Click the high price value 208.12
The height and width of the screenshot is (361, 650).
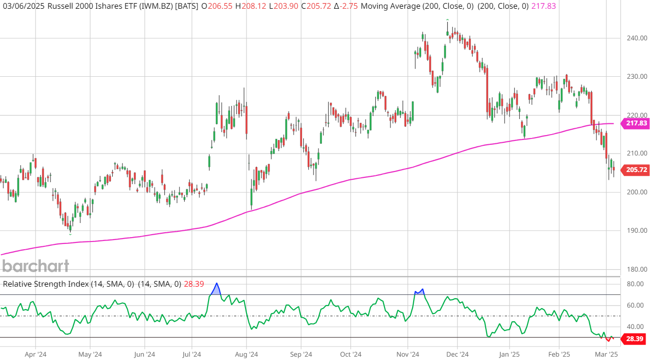[x=254, y=6]
